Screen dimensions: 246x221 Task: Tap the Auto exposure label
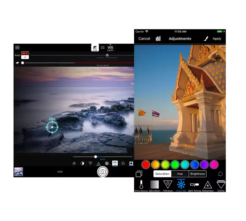[x=17, y=55]
